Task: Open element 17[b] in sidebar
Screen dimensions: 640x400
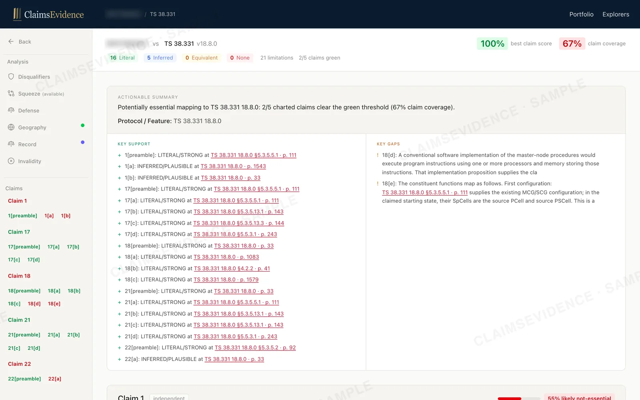Action: (73, 247)
